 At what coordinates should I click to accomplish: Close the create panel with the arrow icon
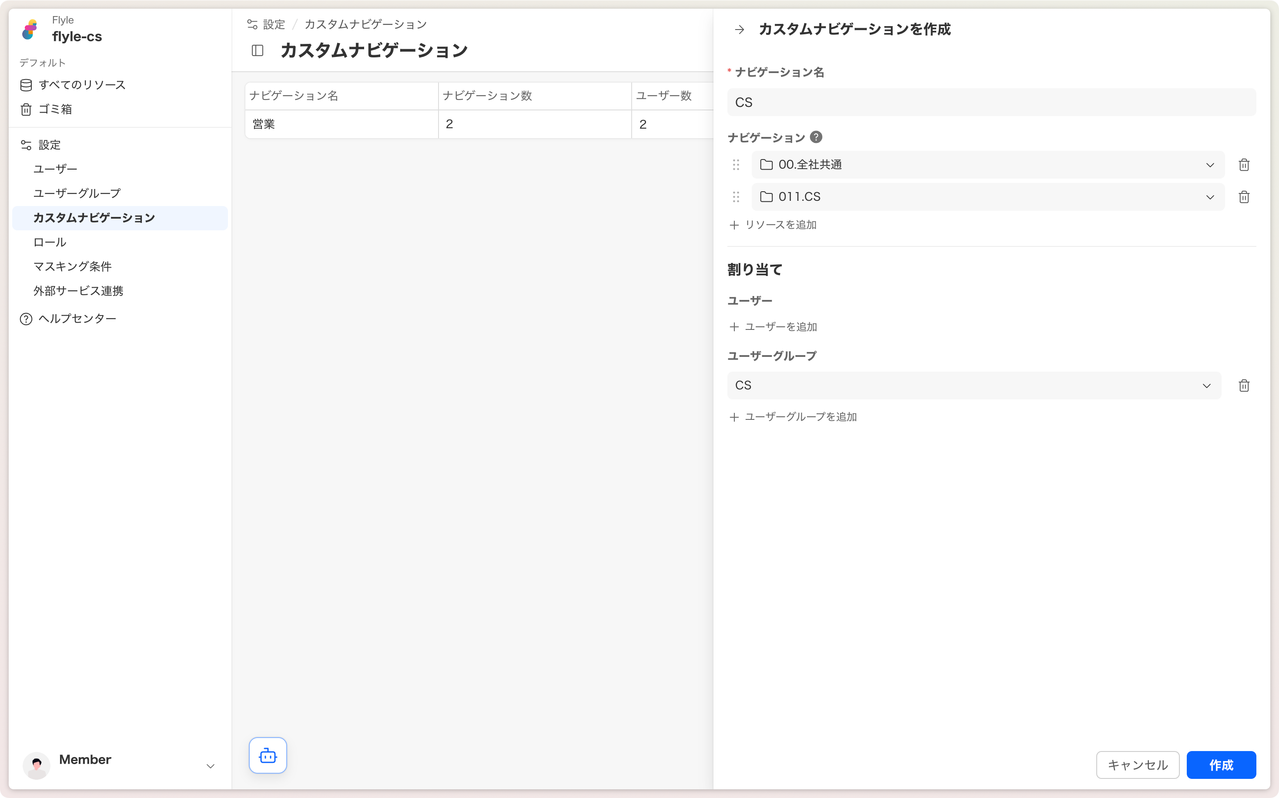coord(739,30)
